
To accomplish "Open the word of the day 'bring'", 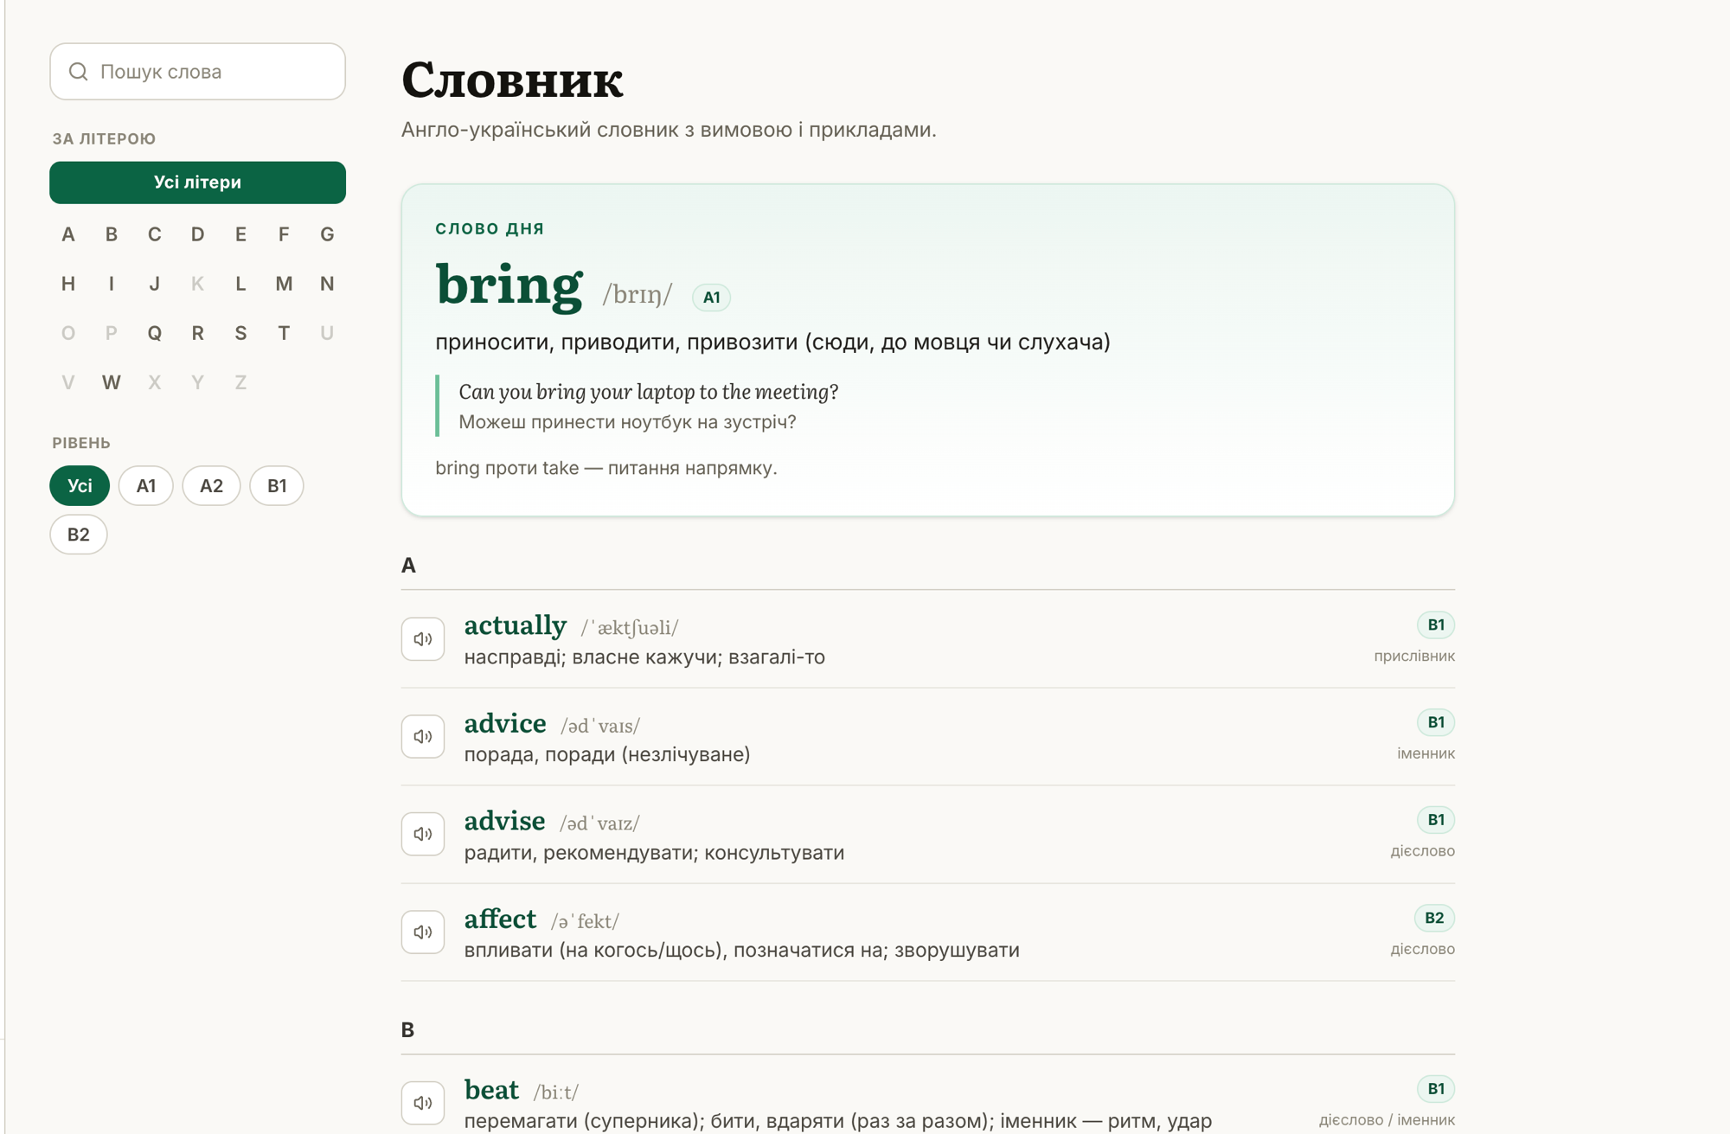I will pyautogui.click(x=509, y=285).
